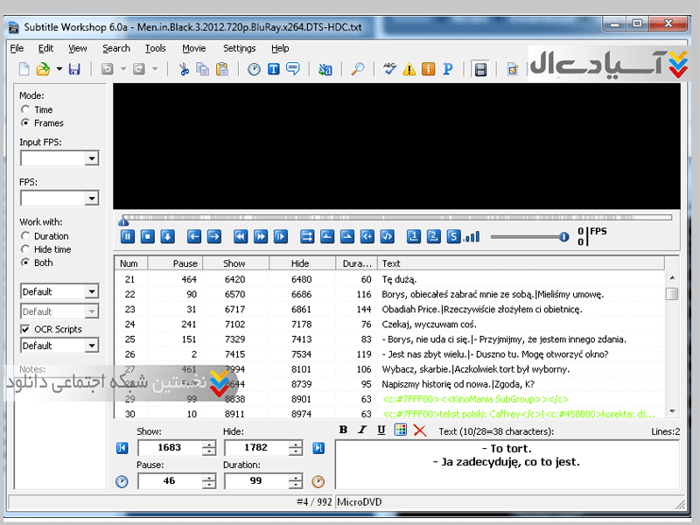The width and height of the screenshot is (700, 525).
Task: Open the Movie menu
Action: coord(193,48)
